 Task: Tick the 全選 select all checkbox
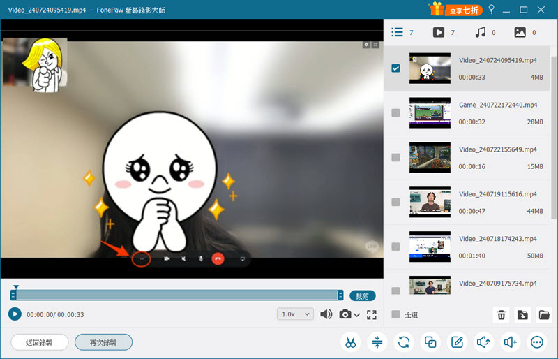(x=395, y=314)
